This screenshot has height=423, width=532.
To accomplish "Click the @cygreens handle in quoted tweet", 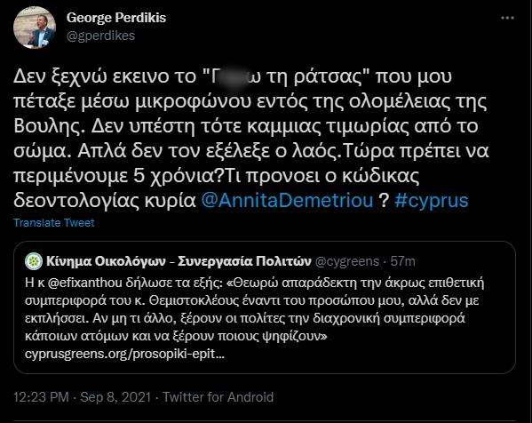I will tap(347, 261).
